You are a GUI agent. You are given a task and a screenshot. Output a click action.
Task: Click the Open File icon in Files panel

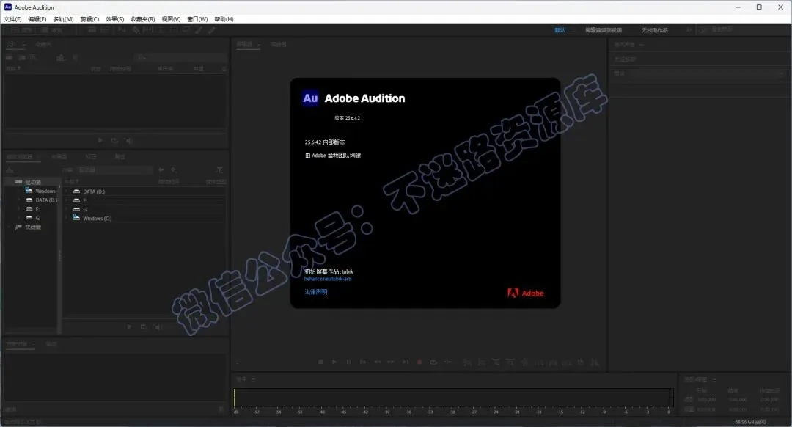(x=9, y=58)
